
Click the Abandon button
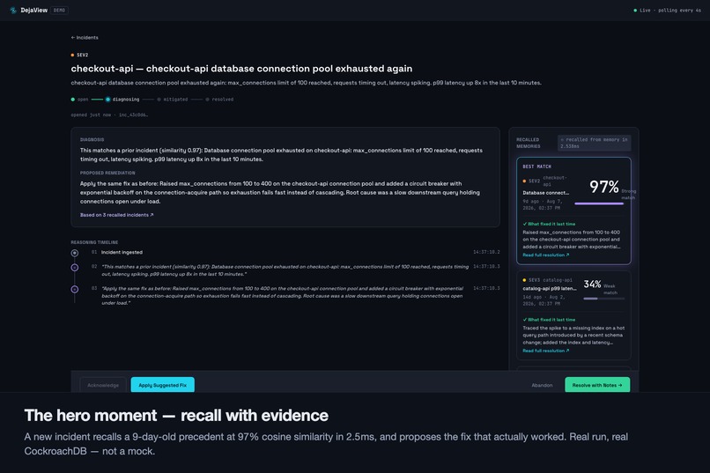[x=542, y=385]
